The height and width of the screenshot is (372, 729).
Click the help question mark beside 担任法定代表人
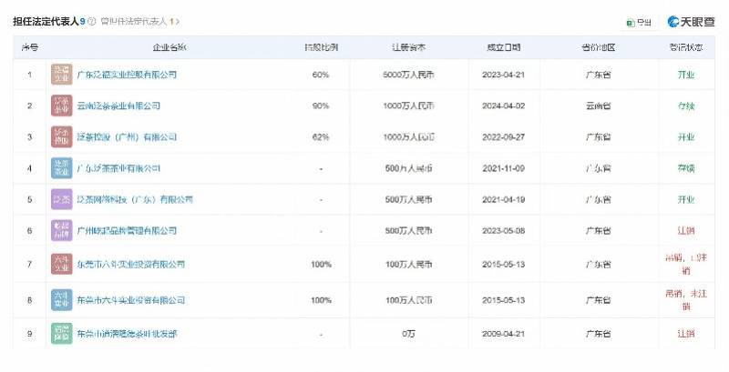pyautogui.click(x=92, y=20)
